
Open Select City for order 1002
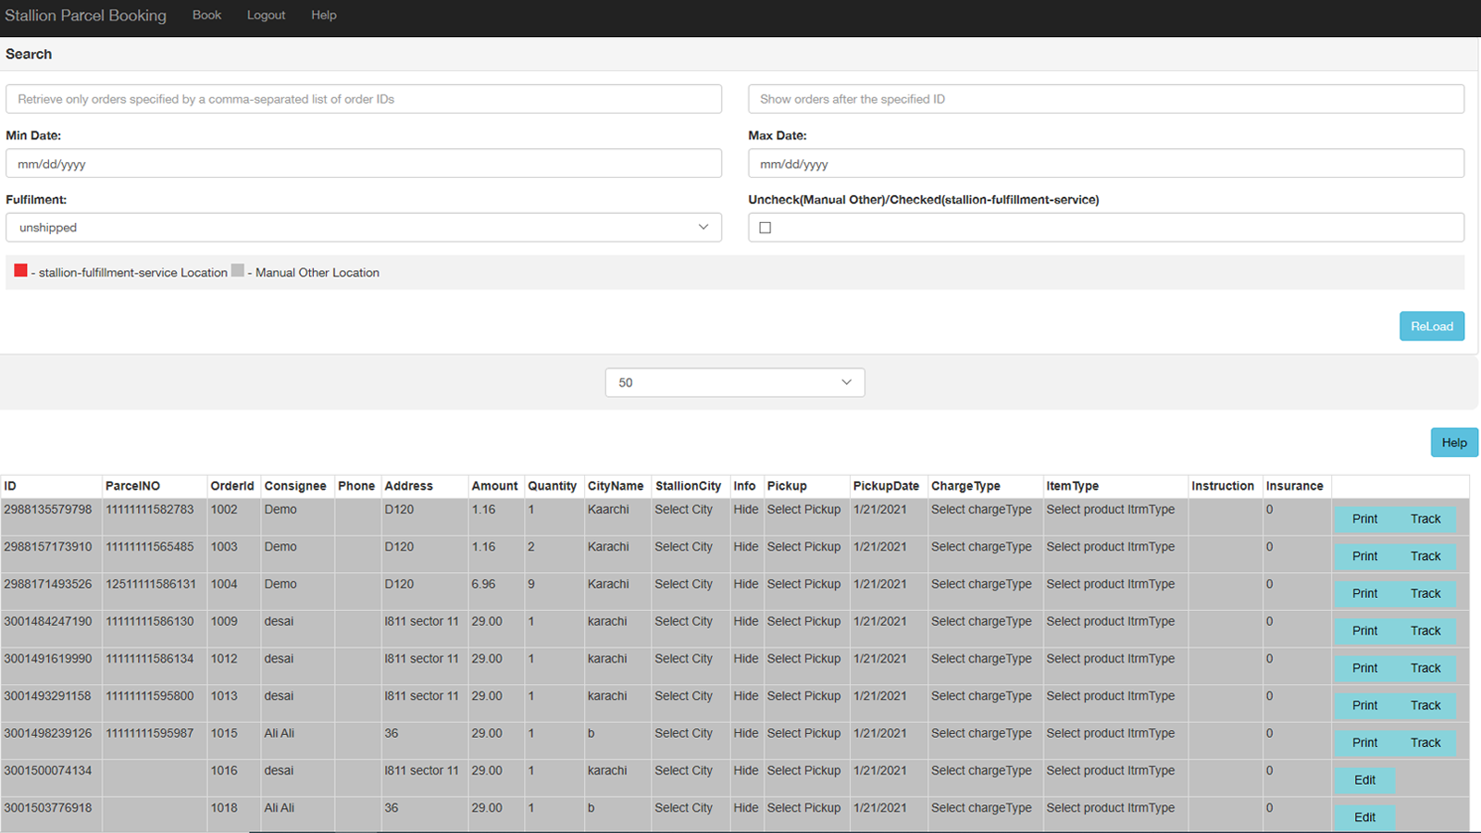683,509
